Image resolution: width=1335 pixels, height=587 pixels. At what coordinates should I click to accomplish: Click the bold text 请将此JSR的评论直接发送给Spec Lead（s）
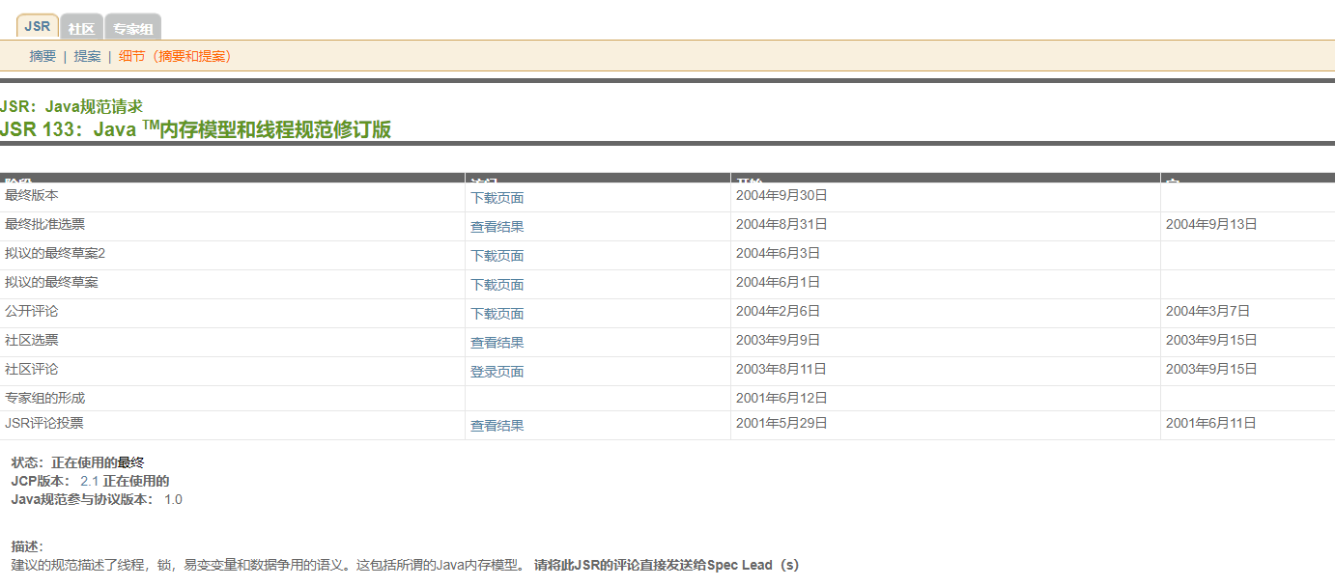click(x=667, y=565)
